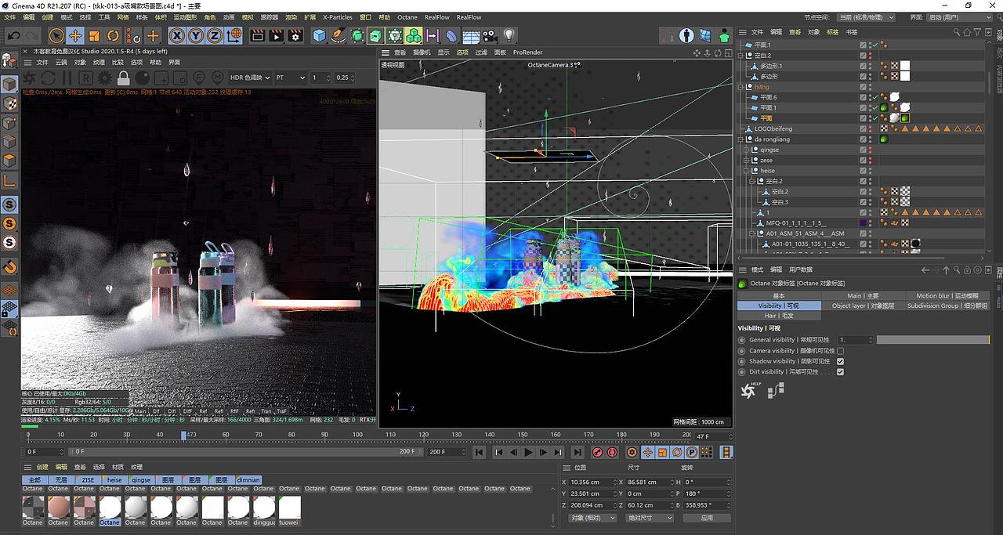Screen dimensions: 1003x535
Task: Click the light bulb icon
Action: click(509, 35)
